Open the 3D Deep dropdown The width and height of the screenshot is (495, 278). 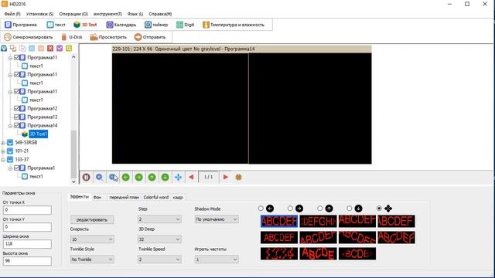click(x=159, y=239)
